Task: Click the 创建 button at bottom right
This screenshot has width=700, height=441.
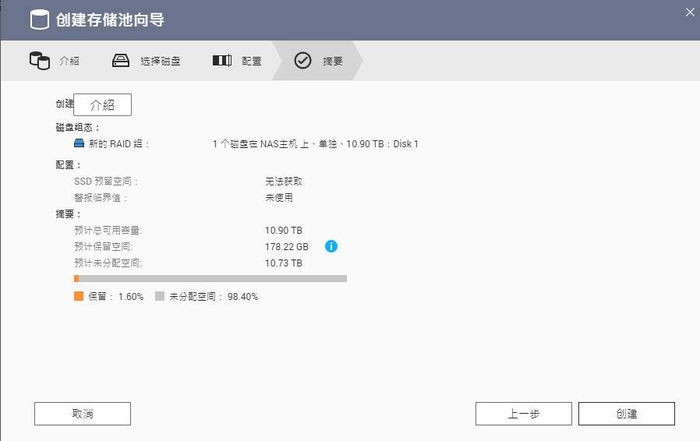Action: [x=627, y=414]
